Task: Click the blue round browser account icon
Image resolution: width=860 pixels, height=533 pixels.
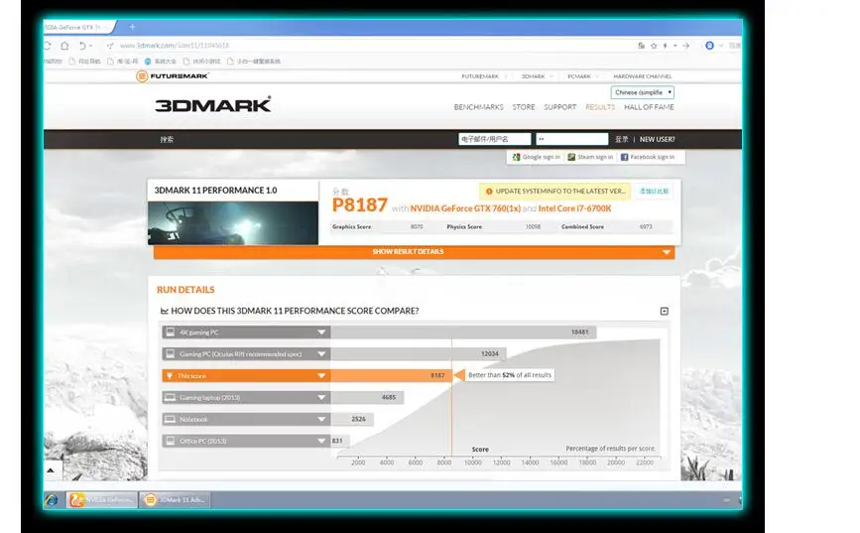Action: point(709,46)
